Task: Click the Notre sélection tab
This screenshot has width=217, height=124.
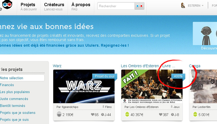Action: [x=22, y=78]
